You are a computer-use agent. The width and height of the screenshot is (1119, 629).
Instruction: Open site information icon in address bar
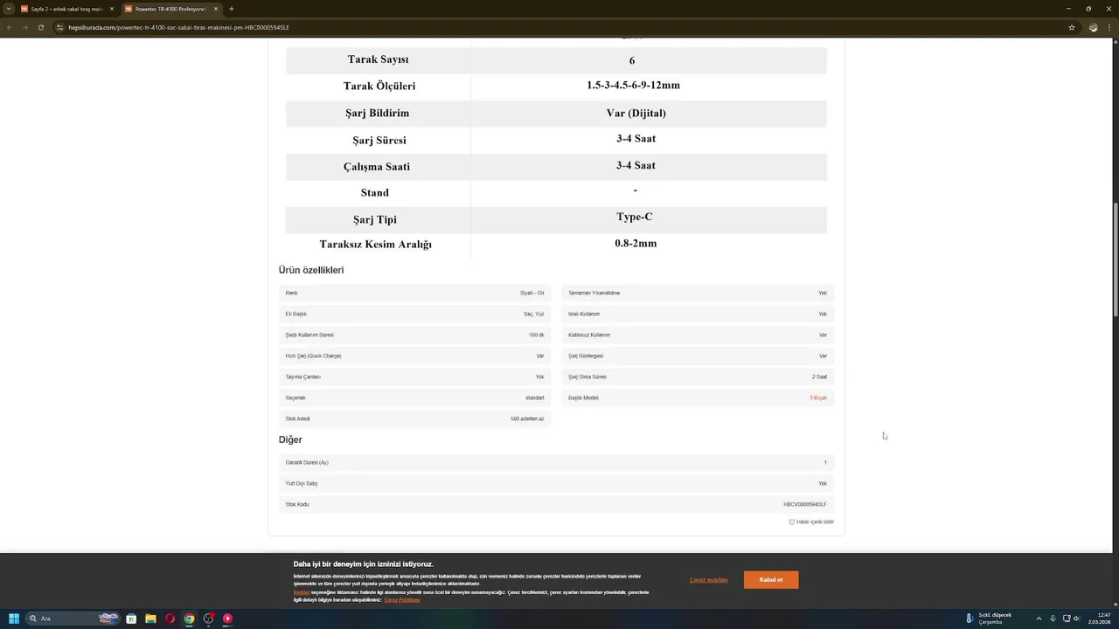[x=60, y=27]
